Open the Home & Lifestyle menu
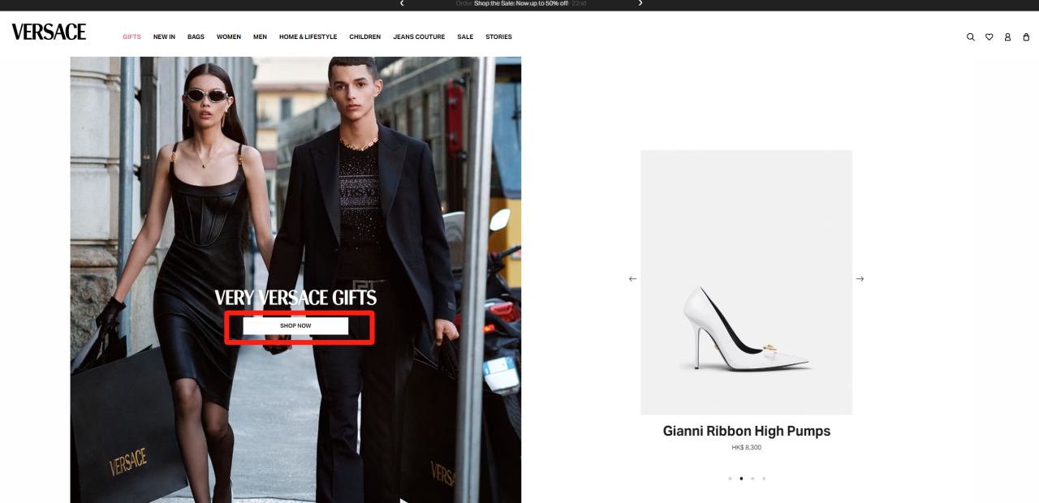 [x=308, y=37]
